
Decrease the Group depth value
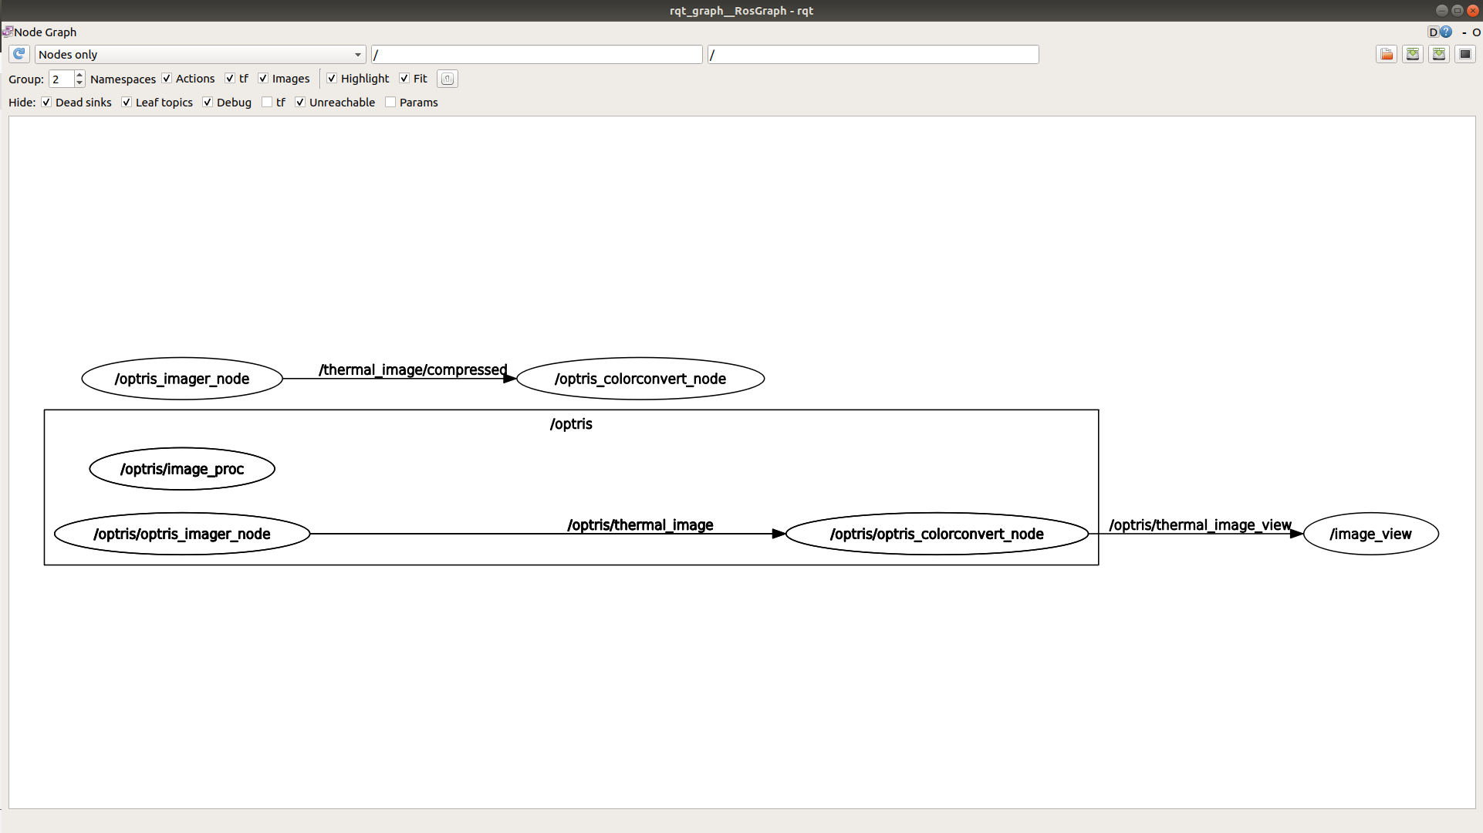click(x=79, y=83)
